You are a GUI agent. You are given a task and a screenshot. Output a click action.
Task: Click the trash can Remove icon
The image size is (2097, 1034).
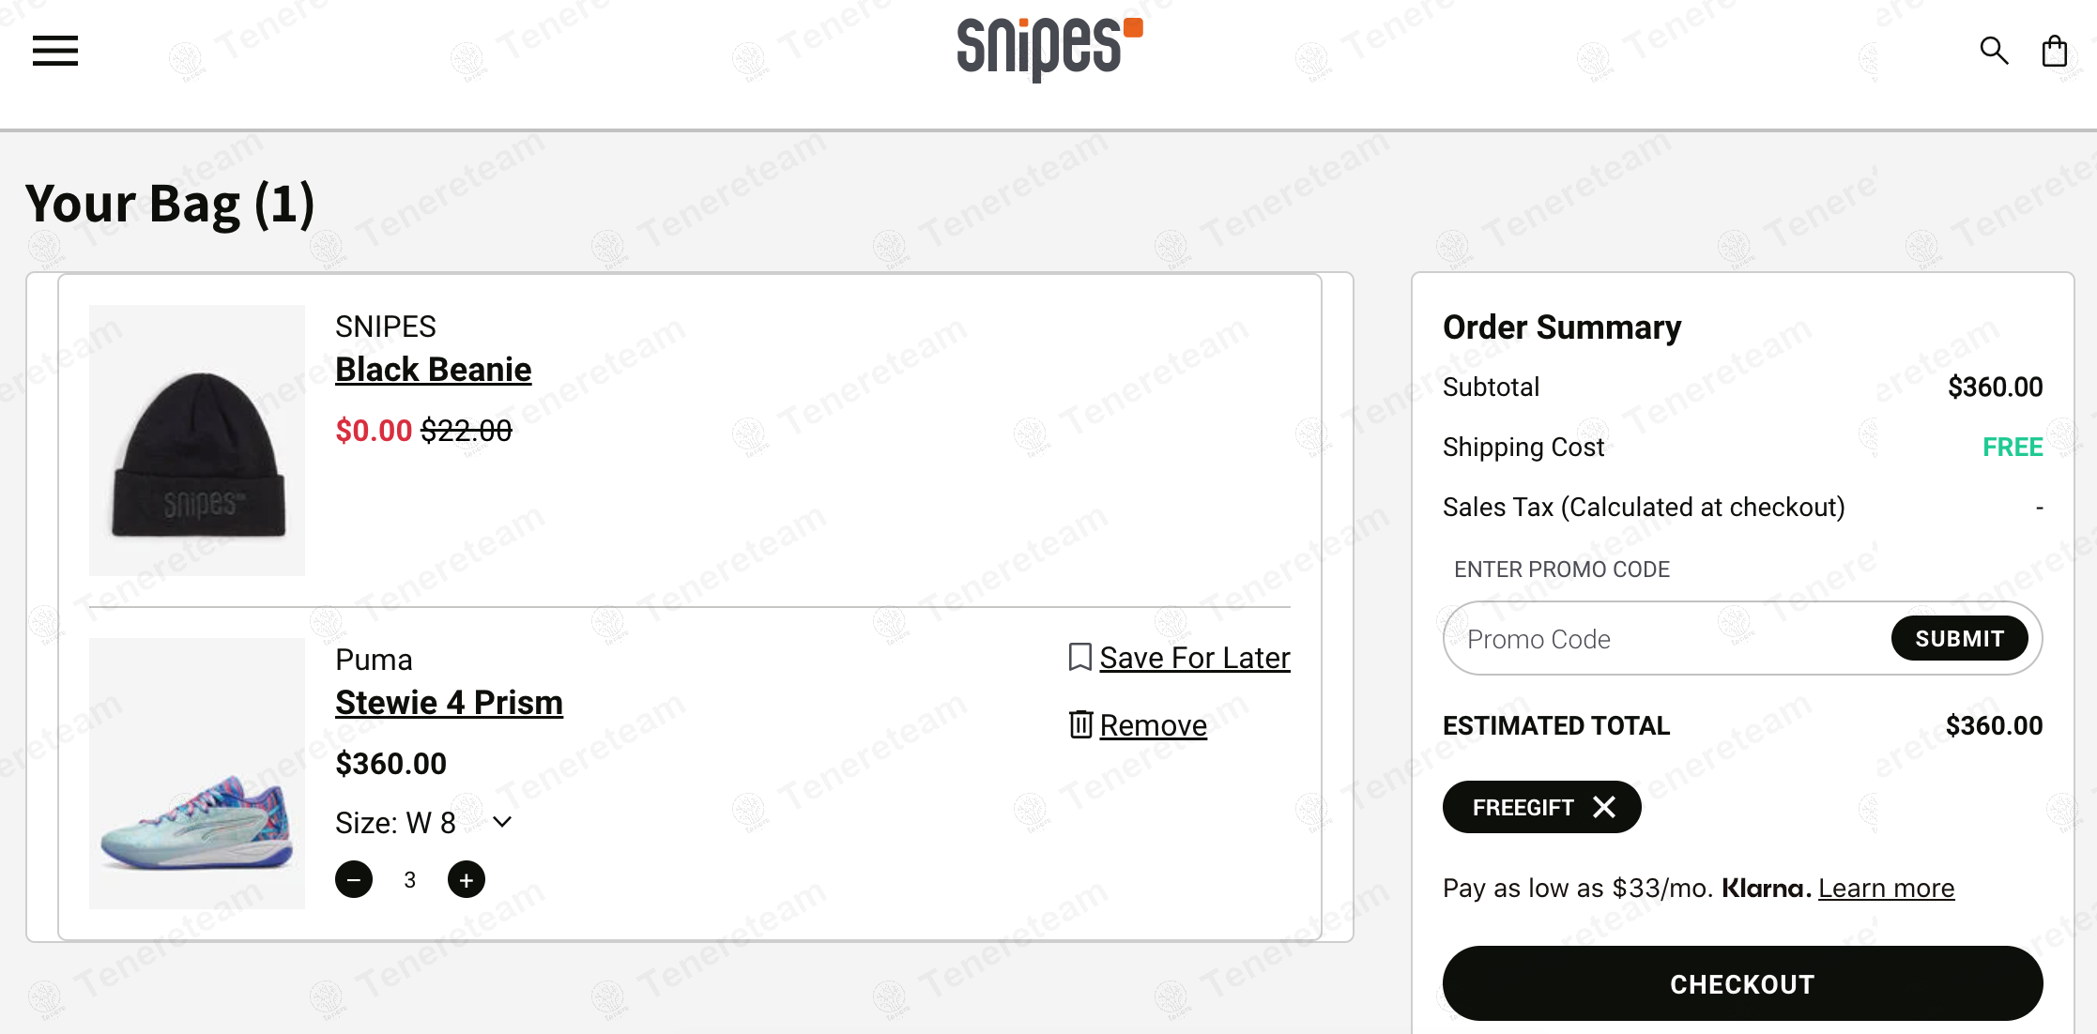pos(1080,724)
